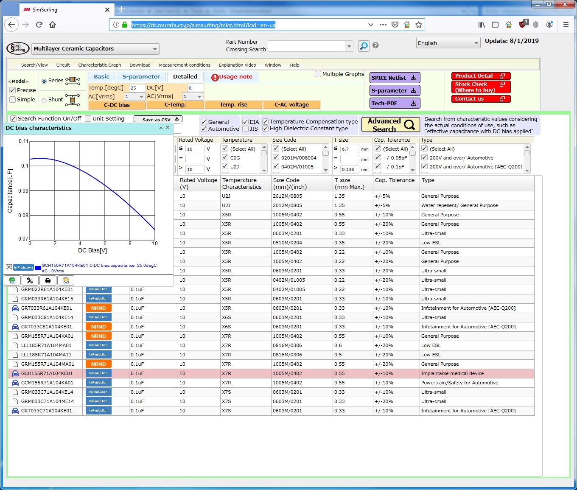577x490 pixels.
Task: Open the help question mark icon
Action: (375, 45)
